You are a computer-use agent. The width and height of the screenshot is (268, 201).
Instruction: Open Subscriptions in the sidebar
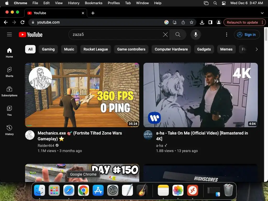coord(9,91)
